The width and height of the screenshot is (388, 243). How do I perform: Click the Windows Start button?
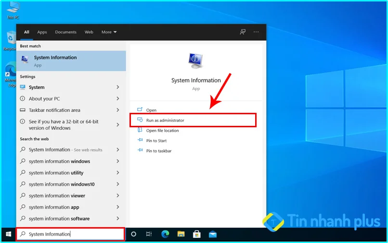pos(8,234)
